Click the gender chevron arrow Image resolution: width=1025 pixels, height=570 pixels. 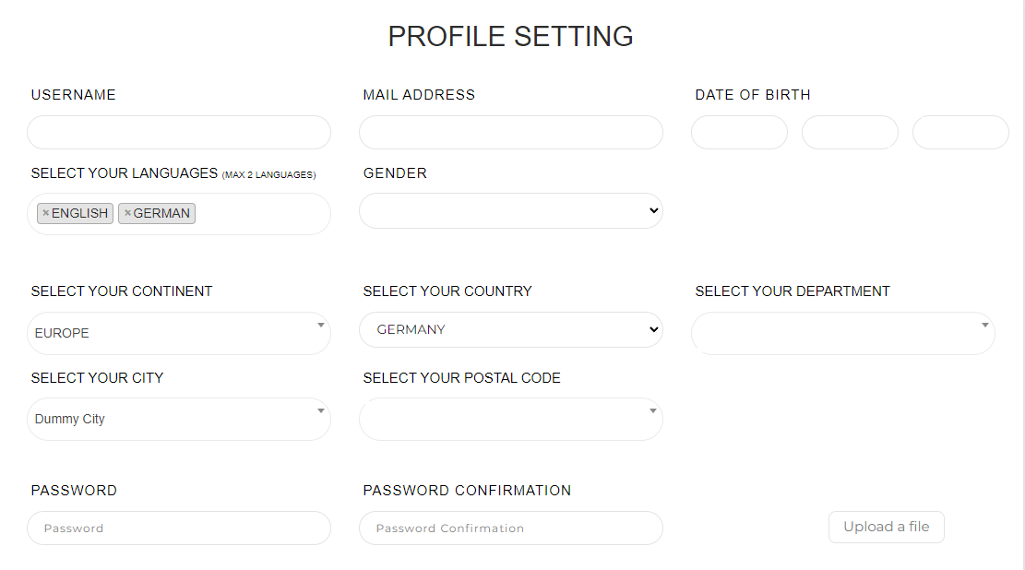click(x=654, y=210)
